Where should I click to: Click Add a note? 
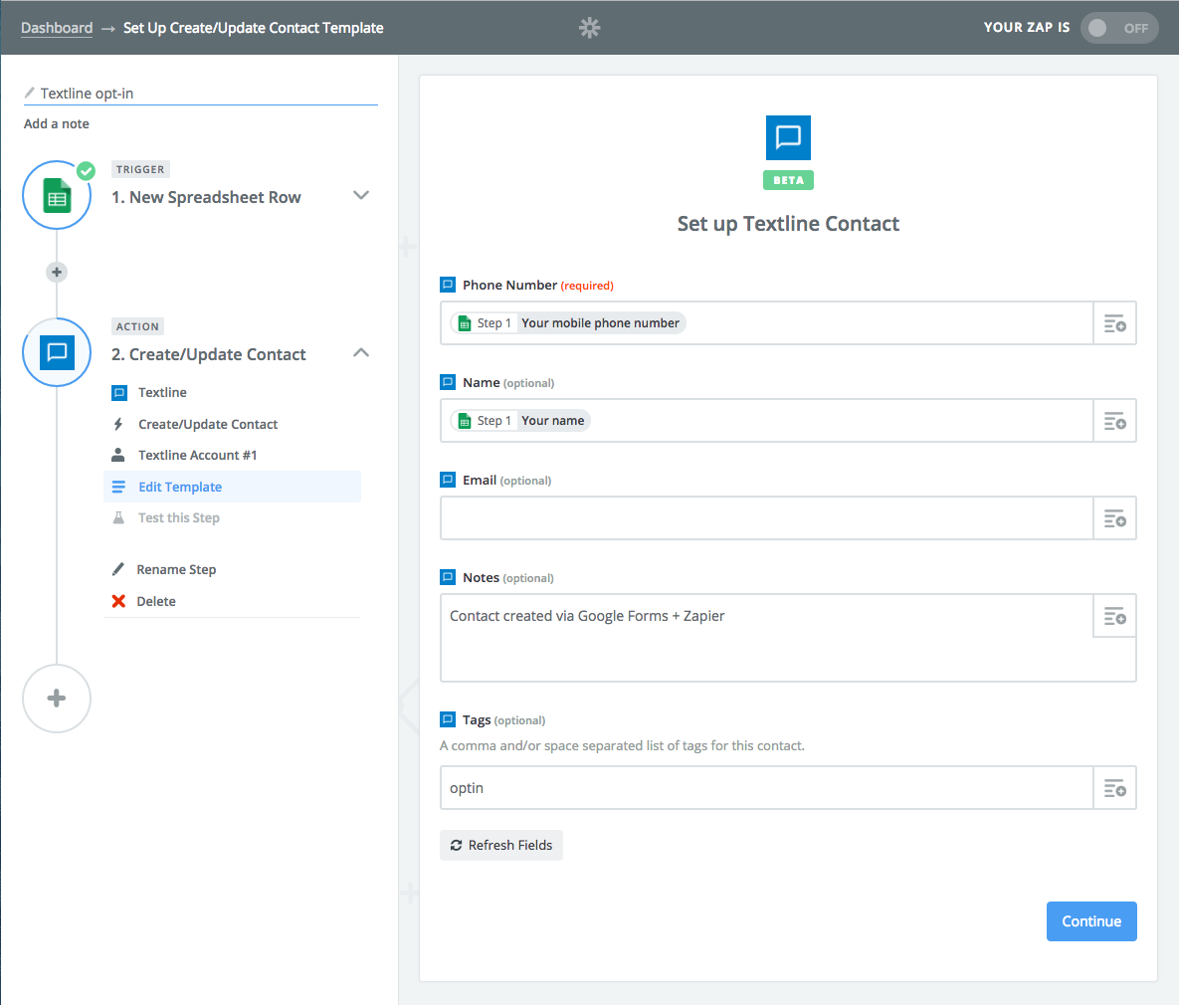point(57,123)
